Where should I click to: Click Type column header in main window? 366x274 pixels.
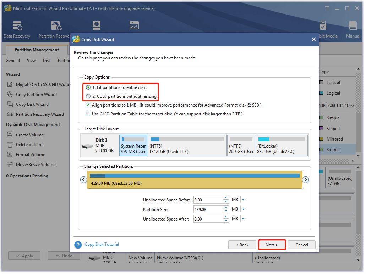click(x=324, y=72)
